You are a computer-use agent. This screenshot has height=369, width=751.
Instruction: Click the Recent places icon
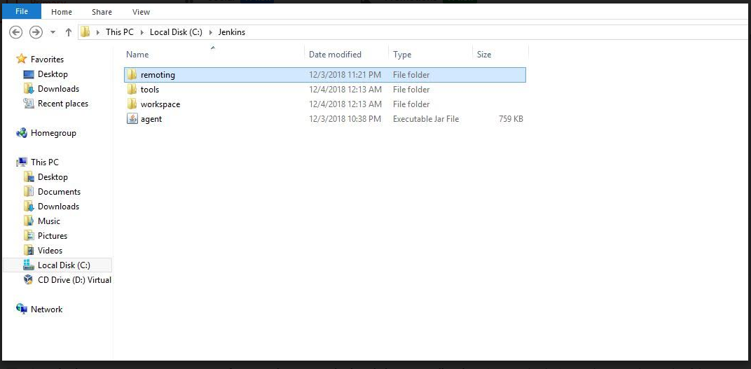[29, 104]
